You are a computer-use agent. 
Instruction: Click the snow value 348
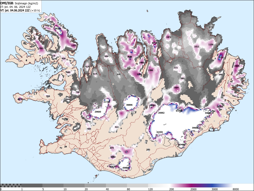point(220,75)
